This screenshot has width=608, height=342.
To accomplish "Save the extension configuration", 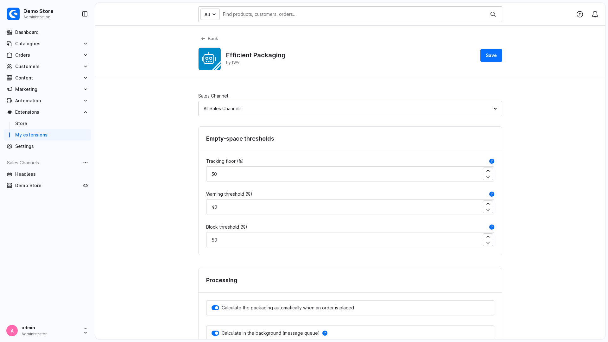I will click(x=491, y=55).
